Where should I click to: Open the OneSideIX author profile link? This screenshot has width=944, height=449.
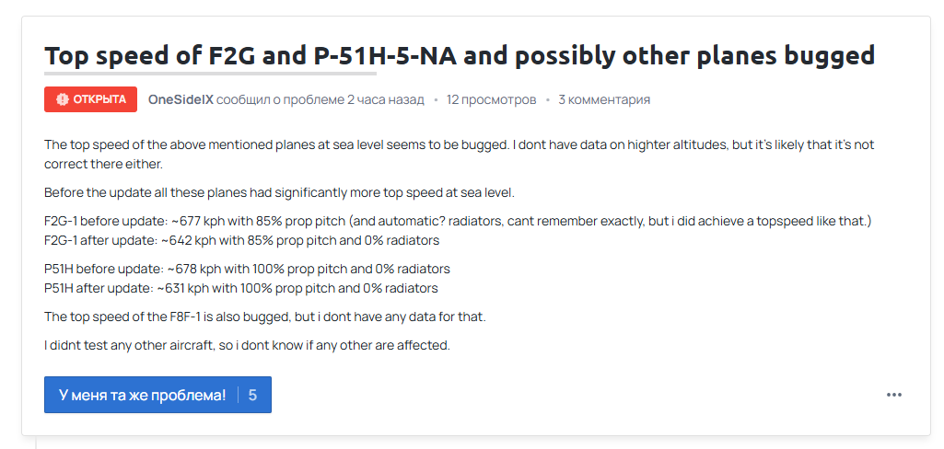coord(181,99)
